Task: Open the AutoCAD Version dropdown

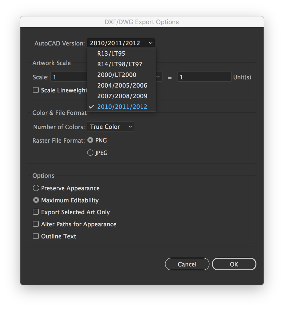Action: 121,43
